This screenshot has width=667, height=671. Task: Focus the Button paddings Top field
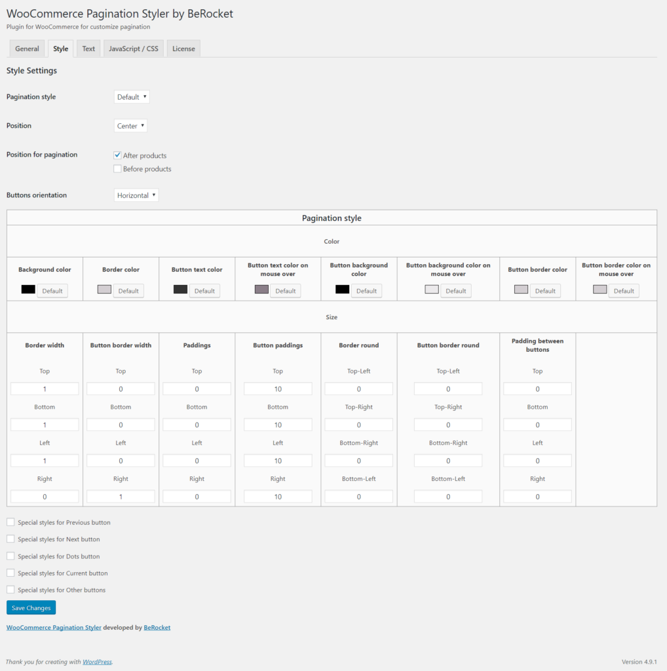pos(278,389)
